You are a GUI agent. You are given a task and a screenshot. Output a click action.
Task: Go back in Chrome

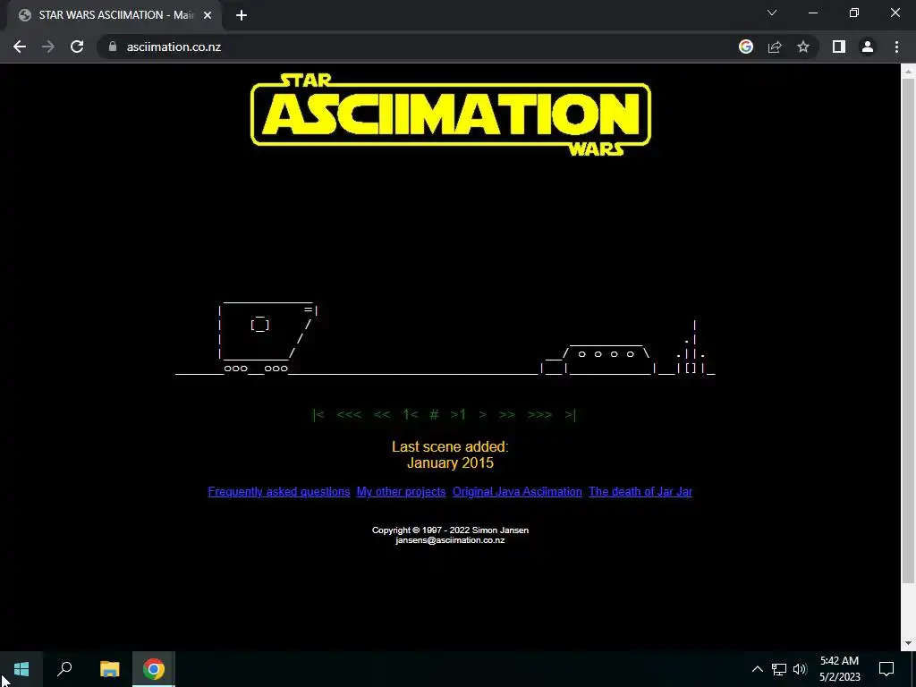click(x=20, y=47)
